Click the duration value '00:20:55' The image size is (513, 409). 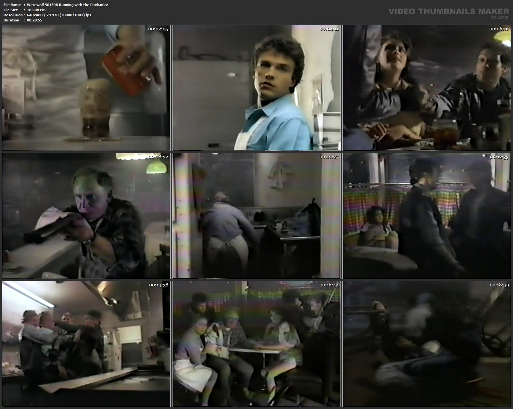pos(35,20)
